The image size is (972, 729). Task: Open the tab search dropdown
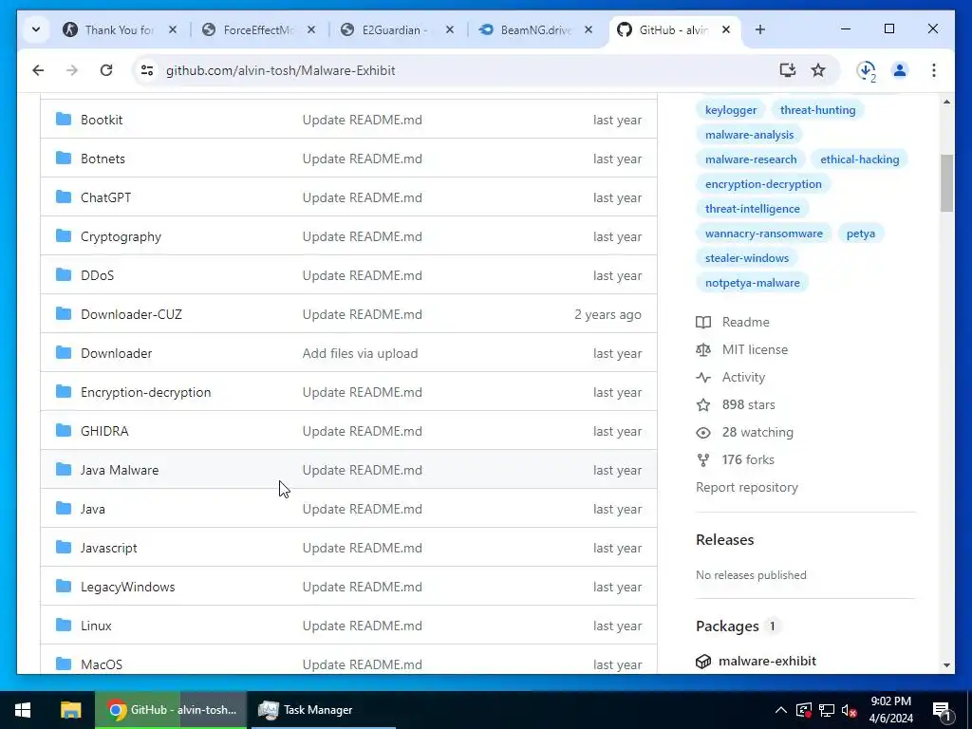(36, 29)
